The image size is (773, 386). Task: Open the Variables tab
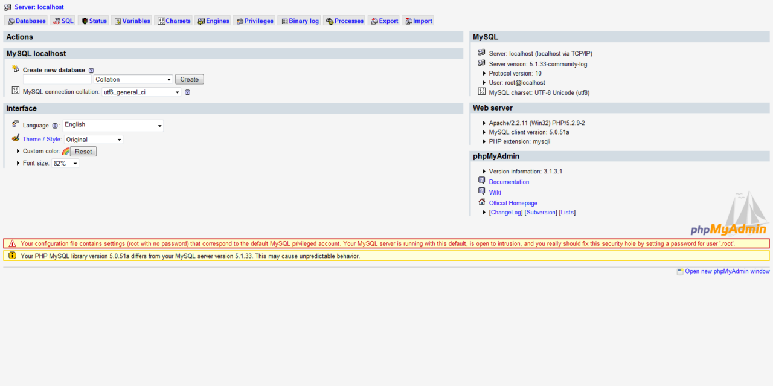click(132, 21)
